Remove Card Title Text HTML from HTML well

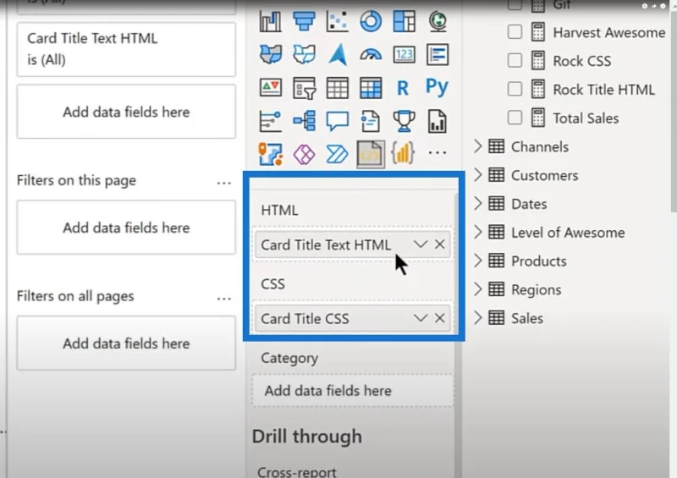439,244
